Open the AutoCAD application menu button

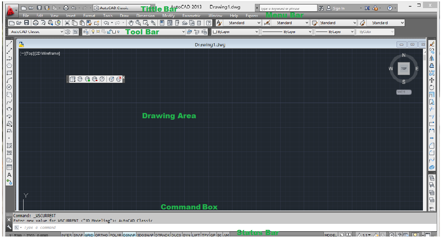click(12, 11)
